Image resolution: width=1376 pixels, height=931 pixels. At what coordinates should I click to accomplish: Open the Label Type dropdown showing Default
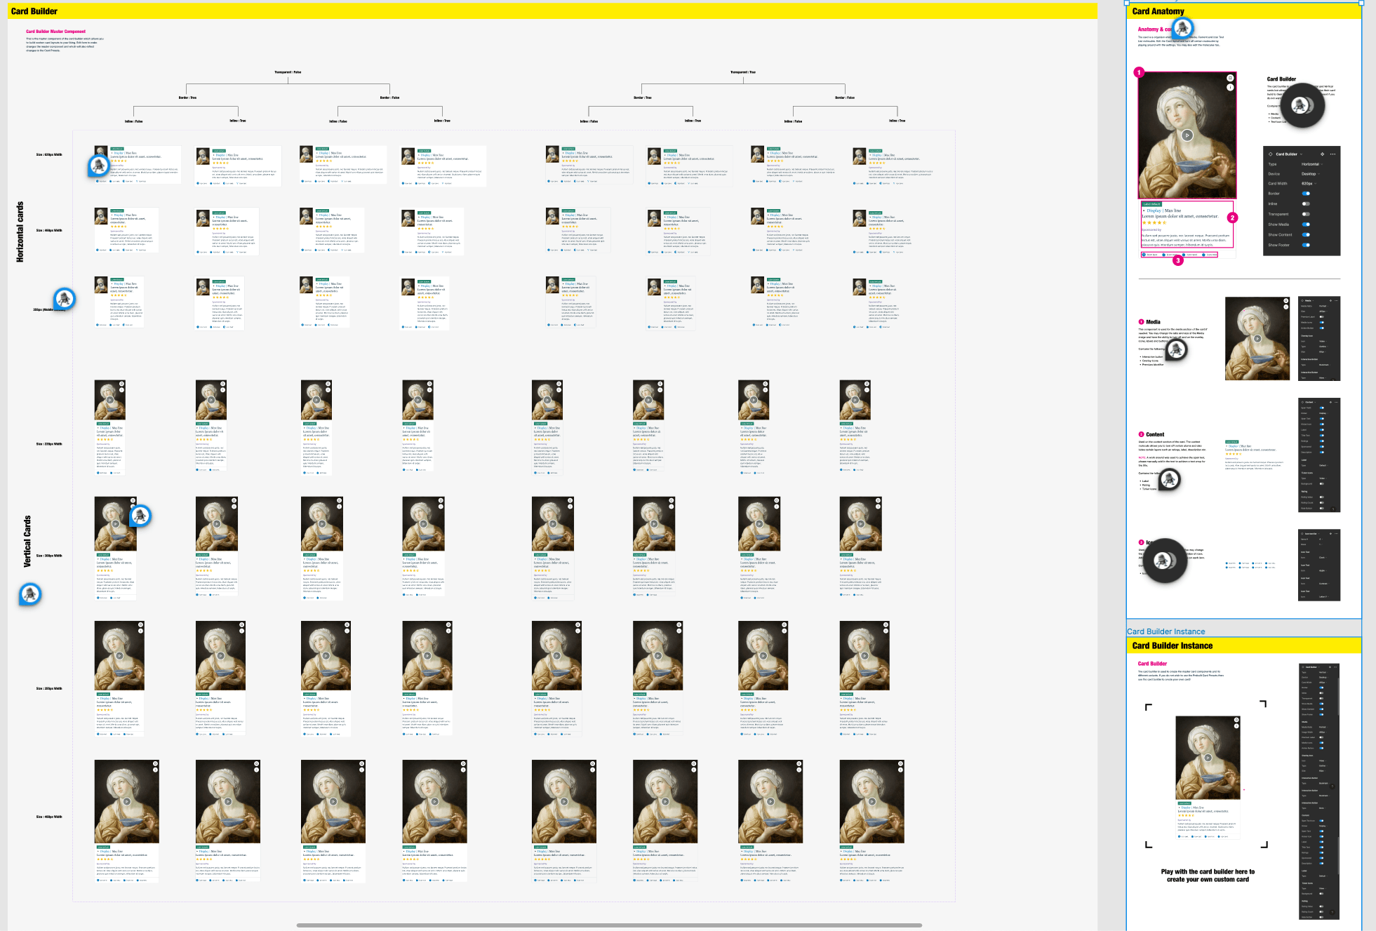click(1323, 465)
